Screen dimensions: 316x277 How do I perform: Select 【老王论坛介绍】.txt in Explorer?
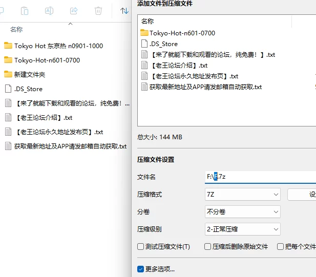(x=38, y=118)
